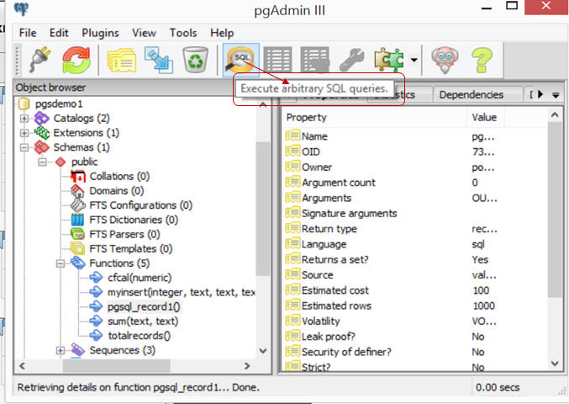Select the public schema item

pyautogui.click(x=85, y=162)
